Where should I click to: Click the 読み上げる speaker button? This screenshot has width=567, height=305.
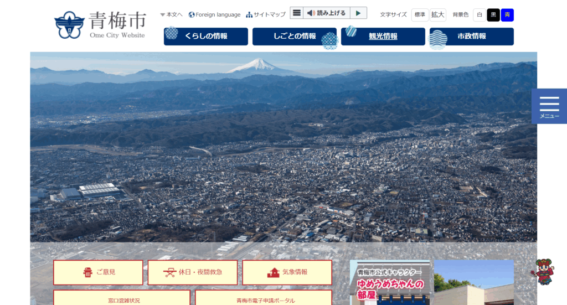[327, 13]
